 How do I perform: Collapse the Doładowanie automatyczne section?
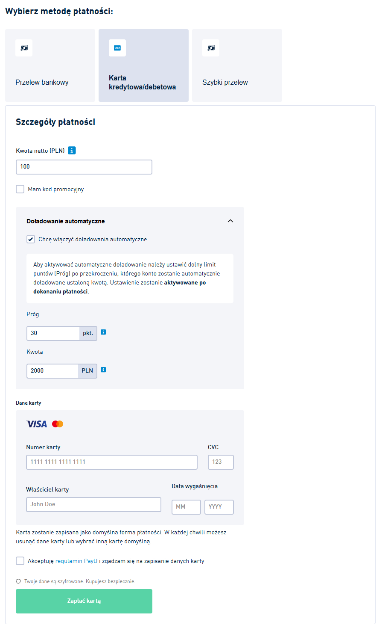click(230, 221)
